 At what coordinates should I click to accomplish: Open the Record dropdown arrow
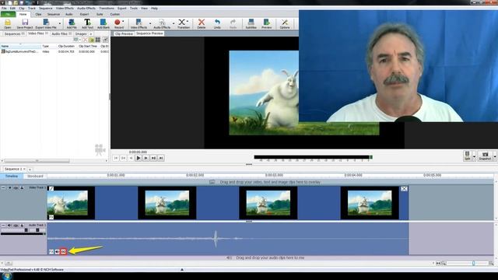[x=123, y=22]
